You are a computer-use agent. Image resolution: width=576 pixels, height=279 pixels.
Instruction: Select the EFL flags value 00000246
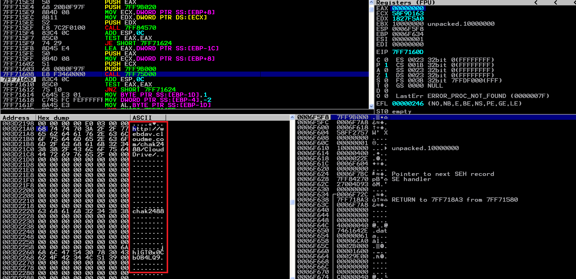[x=408, y=104]
